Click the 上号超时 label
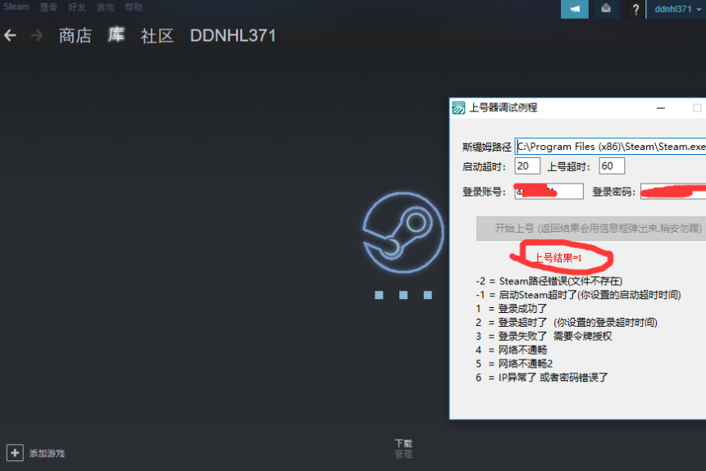Viewport: 706px width, 471px height. pyautogui.click(x=569, y=167)
